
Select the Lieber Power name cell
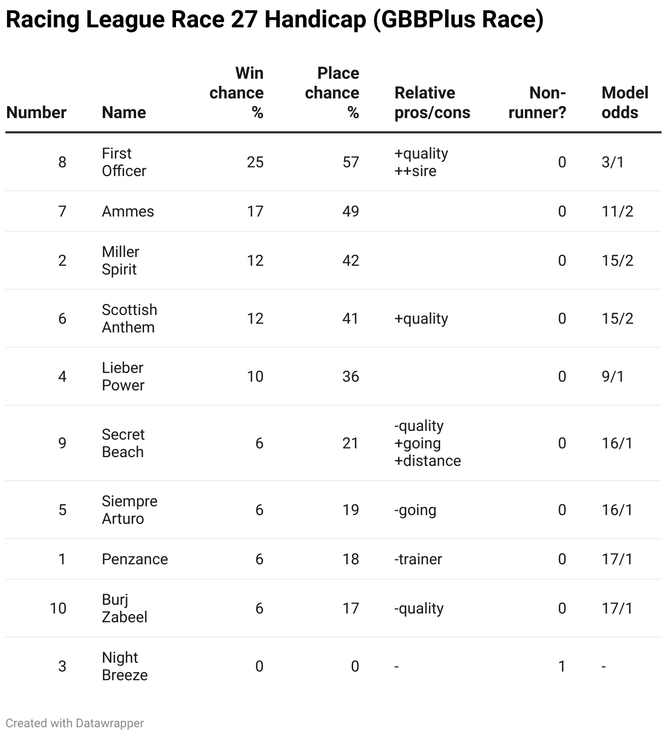pos(123,376)
